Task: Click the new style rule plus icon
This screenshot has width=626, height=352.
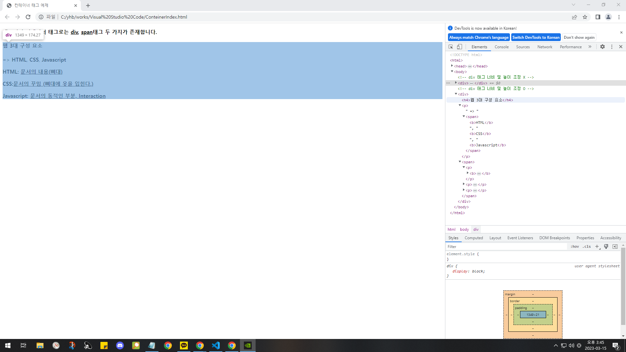Action: (597, 247)
